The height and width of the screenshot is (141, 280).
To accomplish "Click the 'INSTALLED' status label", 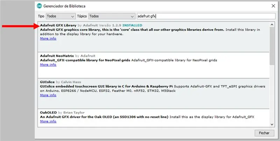I will coord(132,25).
